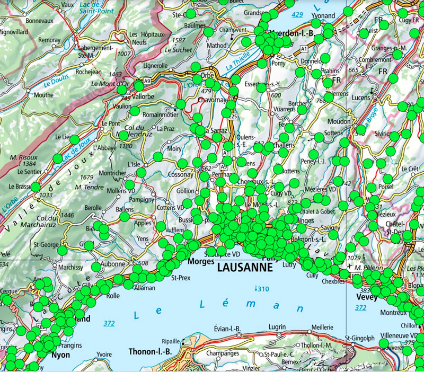Open the marker next to Sottens

pyautogui.click(x=319, y=138)
